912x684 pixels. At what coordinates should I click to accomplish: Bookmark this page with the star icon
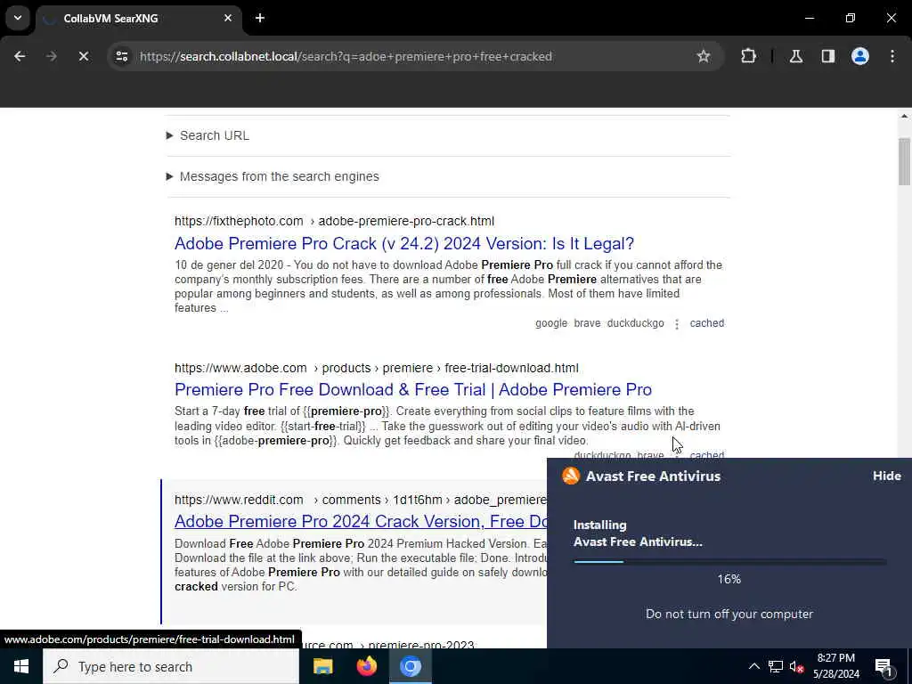pos(704,56)
